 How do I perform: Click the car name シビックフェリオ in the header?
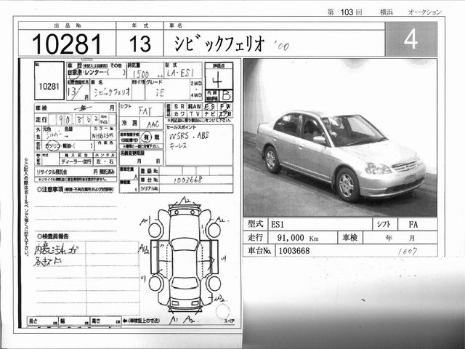[x=219, y=44]
